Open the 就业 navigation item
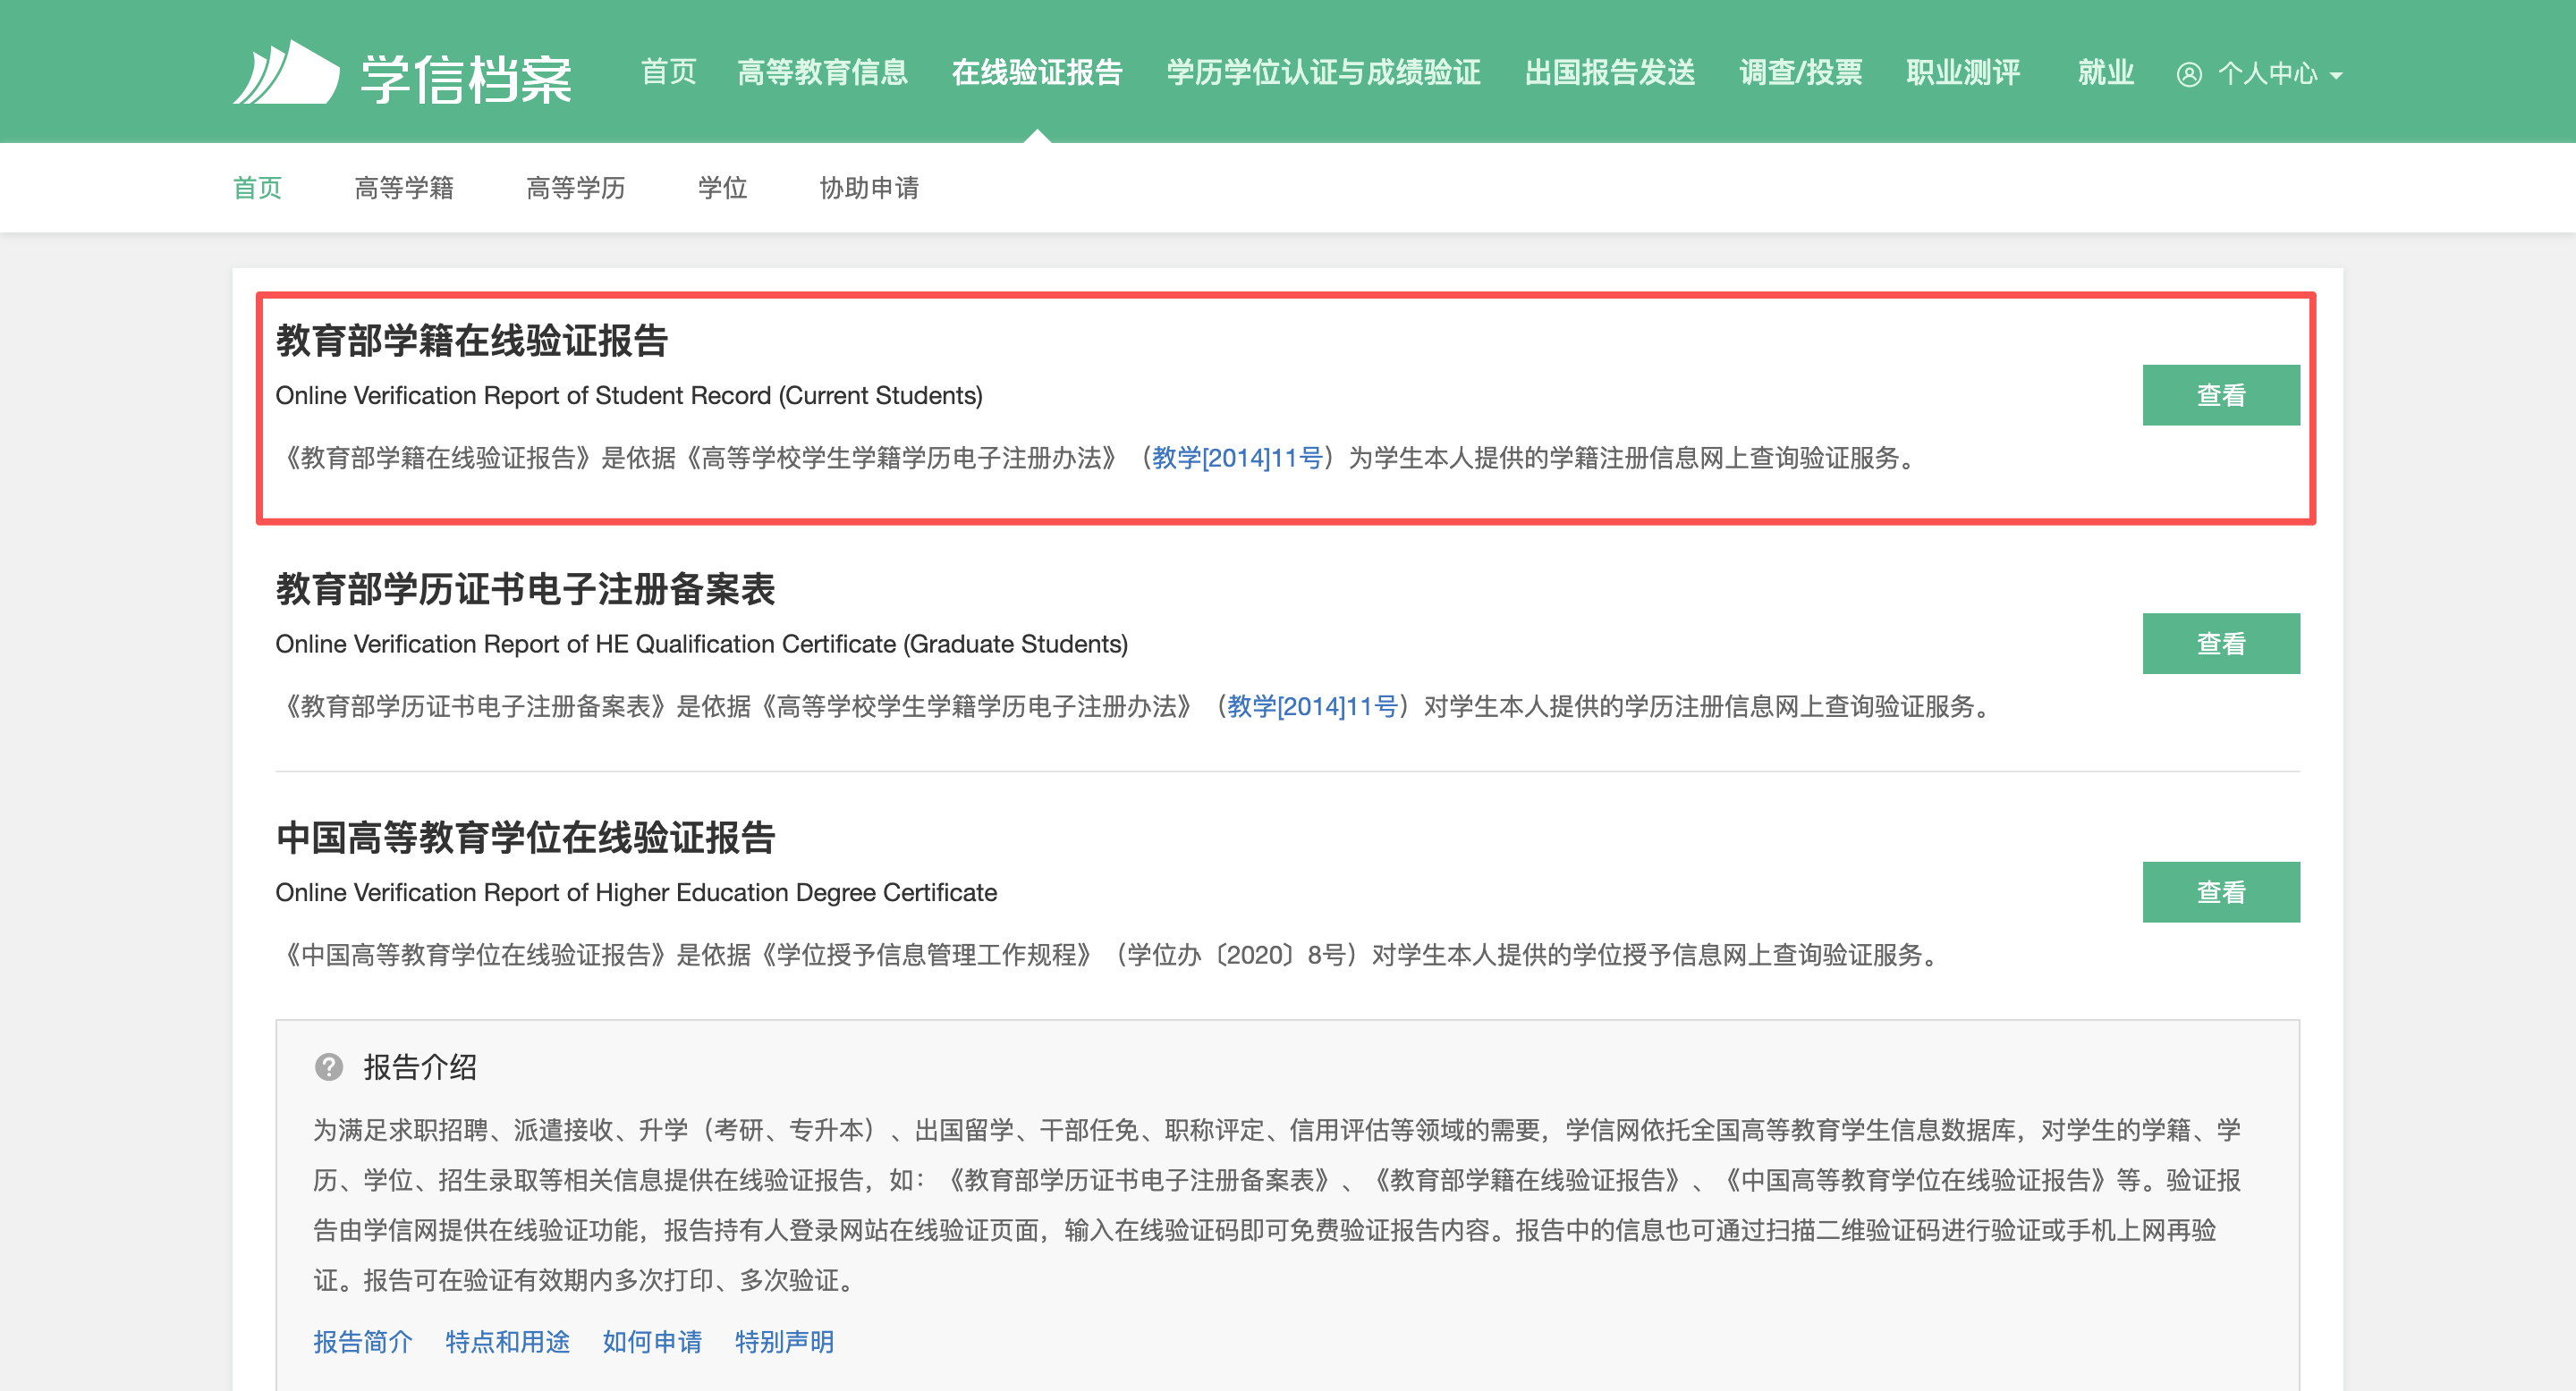Viewport: 2576px width, 1391px height. (x=2105, y=72)
